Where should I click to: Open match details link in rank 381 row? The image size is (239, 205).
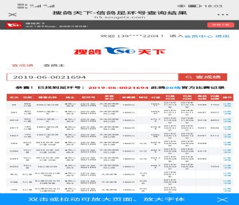tap(227, 113)
